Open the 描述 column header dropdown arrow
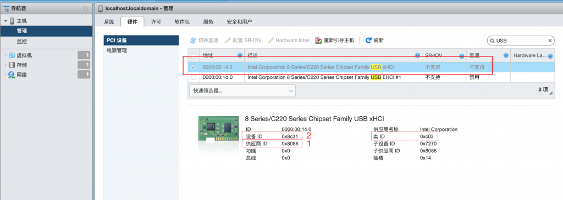Screen dimensions: 563x200 point(417,55)
